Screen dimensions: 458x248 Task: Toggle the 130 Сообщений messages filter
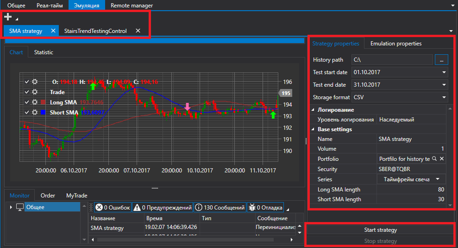coord(220,207)
